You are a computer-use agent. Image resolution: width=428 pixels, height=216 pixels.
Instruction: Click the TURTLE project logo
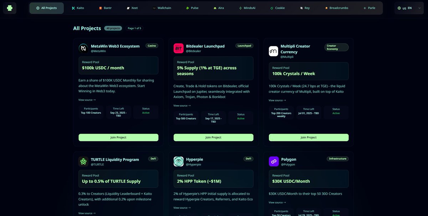tap(83, 162)
